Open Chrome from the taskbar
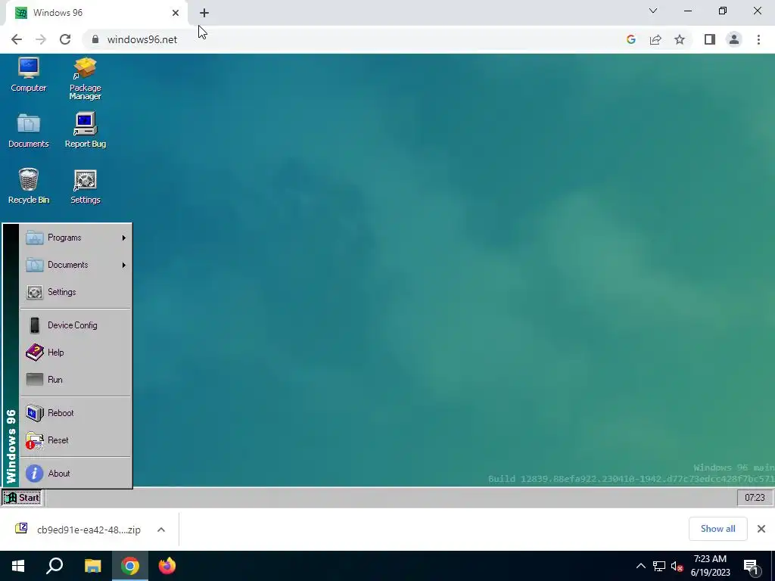The height and width of the screenshot is (581, 775). (x=130, y=566)
